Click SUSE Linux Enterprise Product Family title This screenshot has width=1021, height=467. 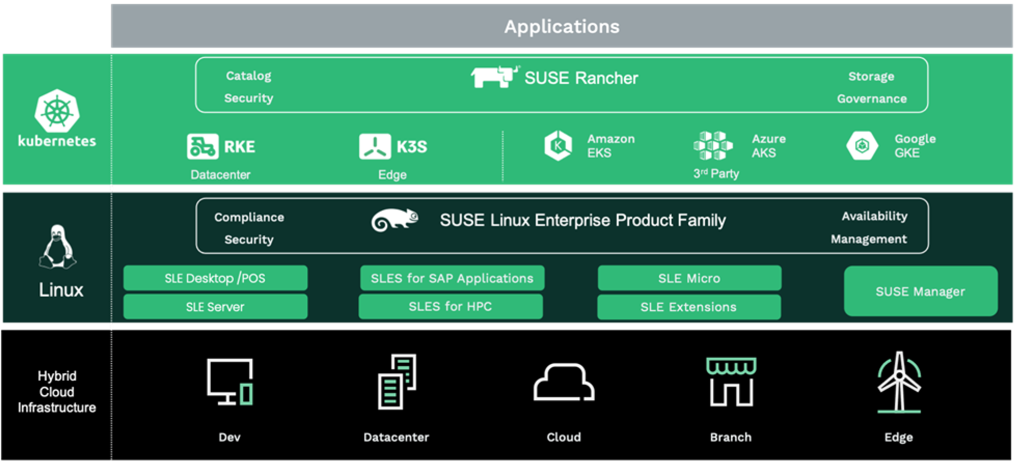point(583,220)
